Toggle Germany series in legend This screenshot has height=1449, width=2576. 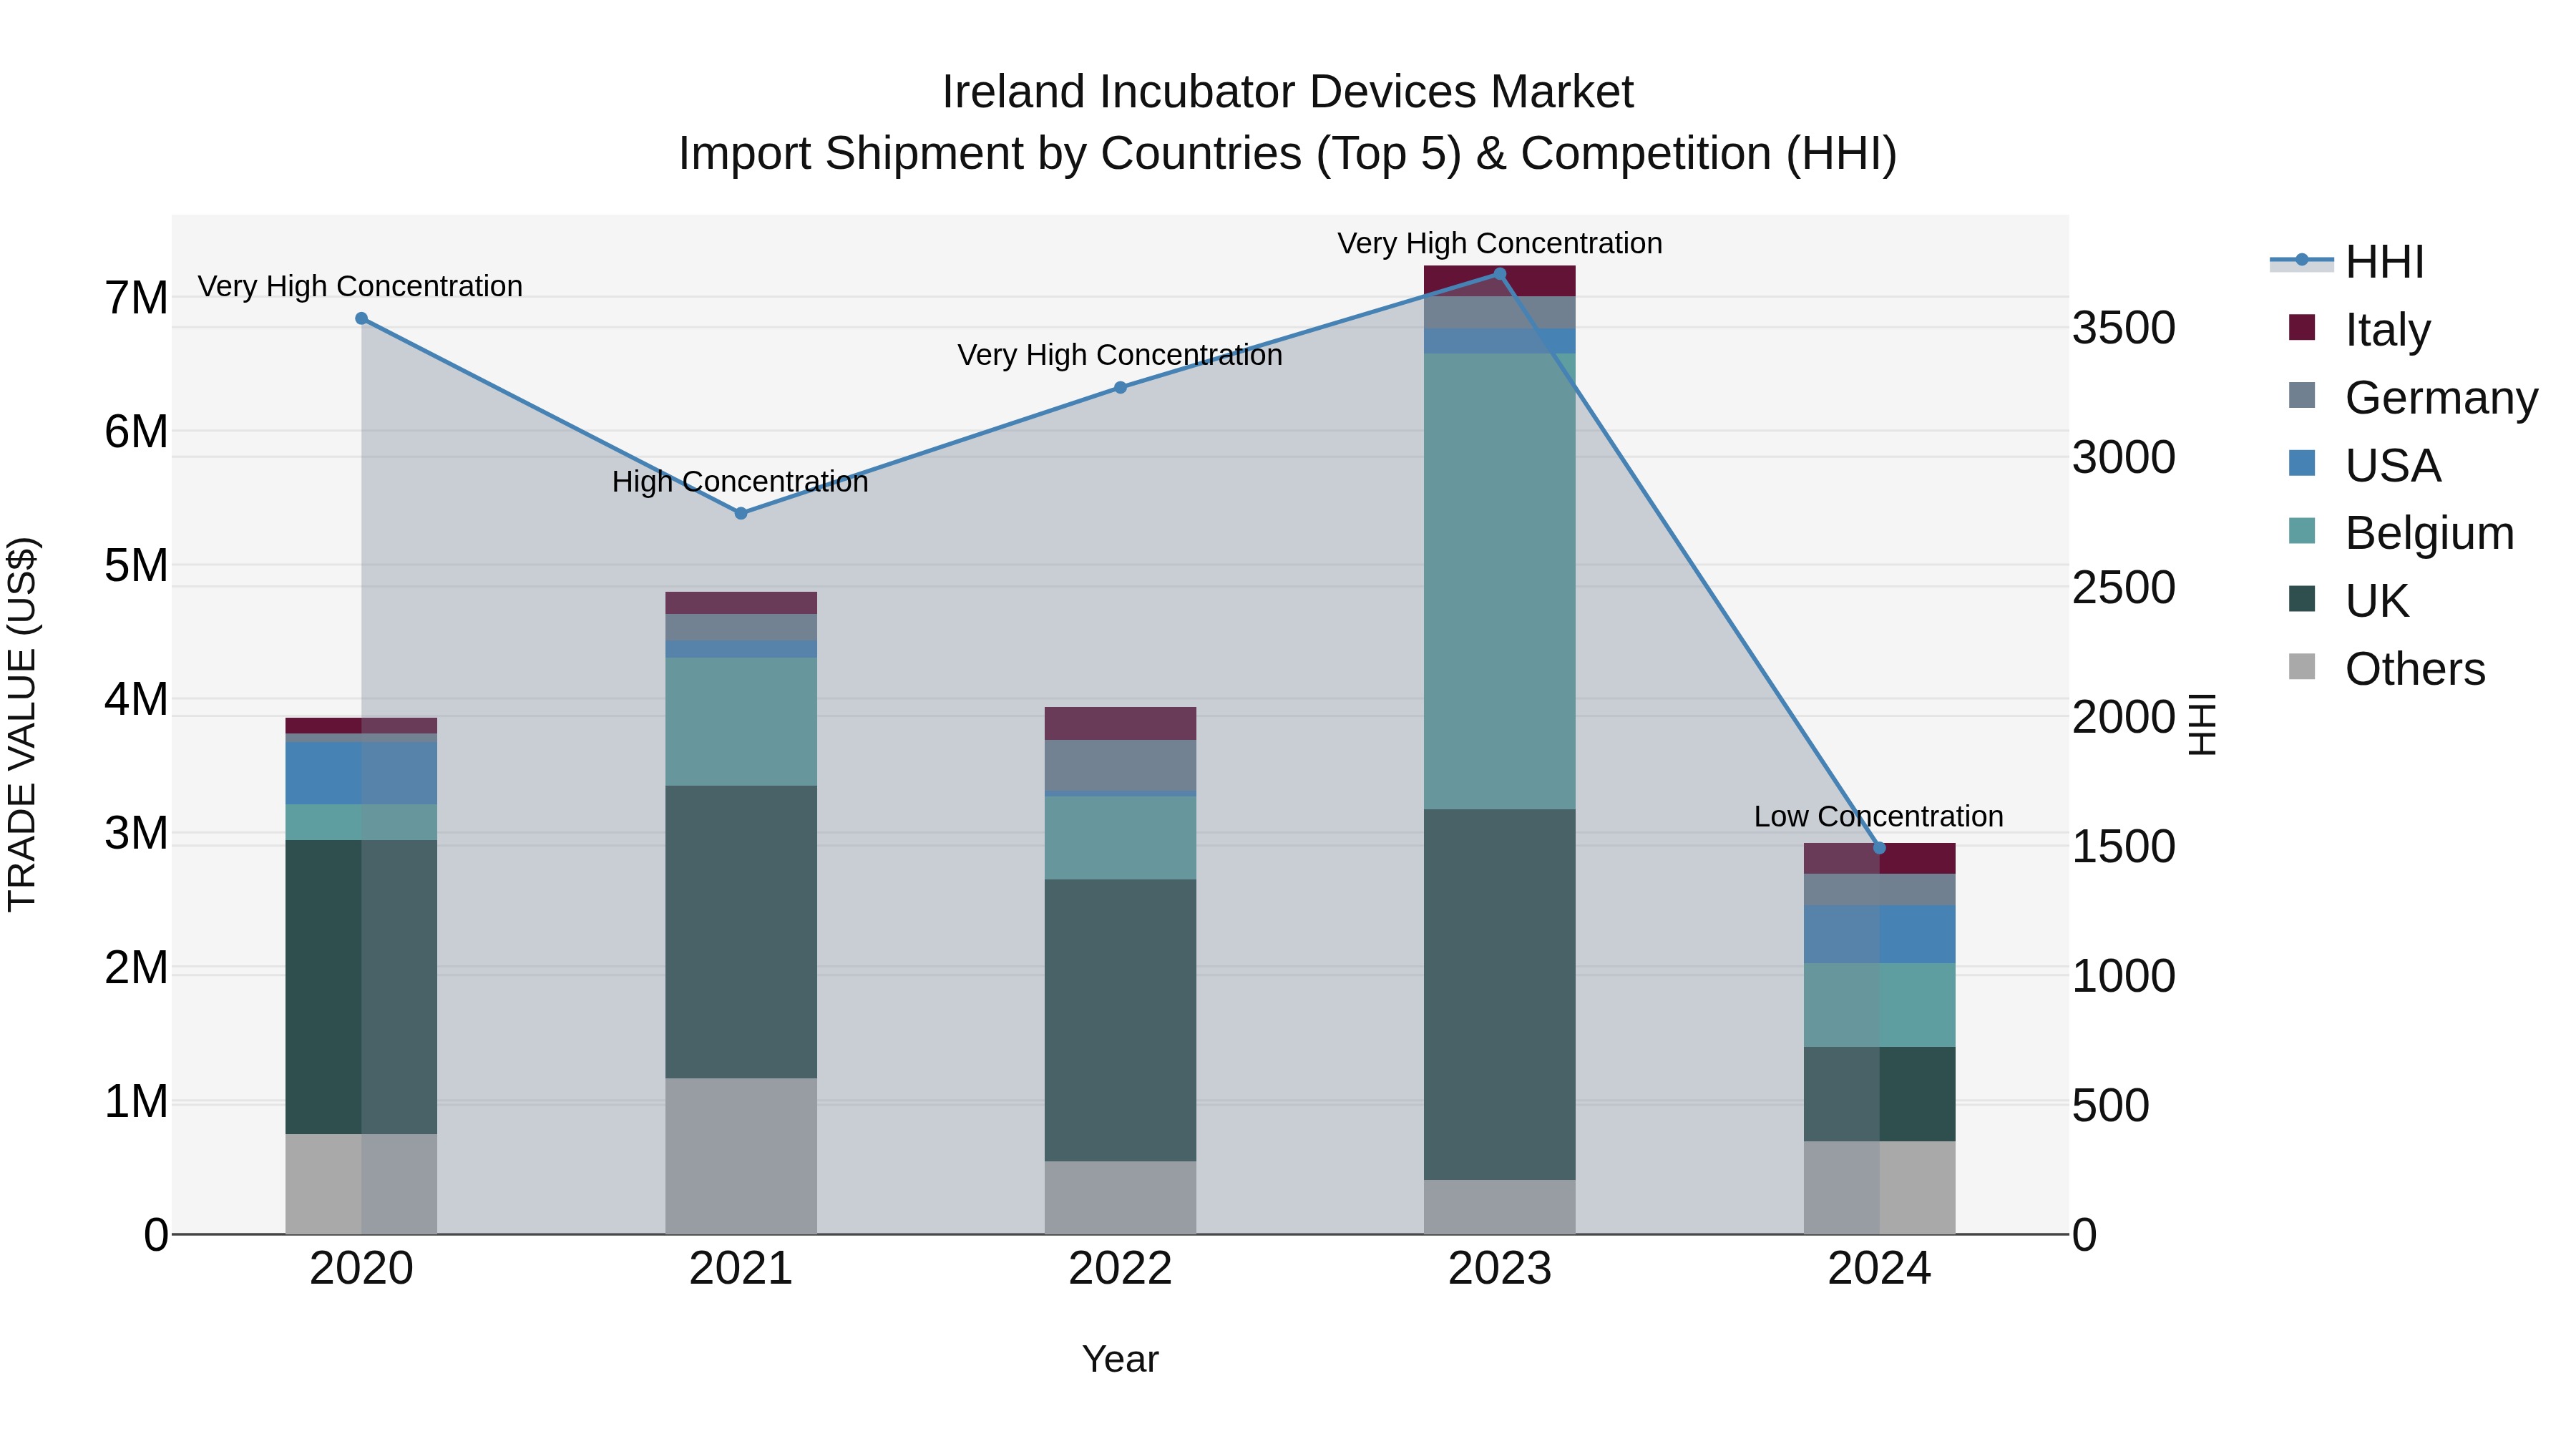[2413, 397]
